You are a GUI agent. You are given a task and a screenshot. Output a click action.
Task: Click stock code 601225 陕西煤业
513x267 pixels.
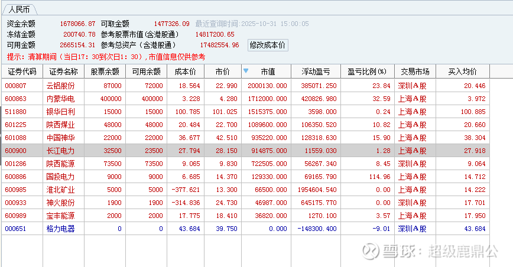15,125
